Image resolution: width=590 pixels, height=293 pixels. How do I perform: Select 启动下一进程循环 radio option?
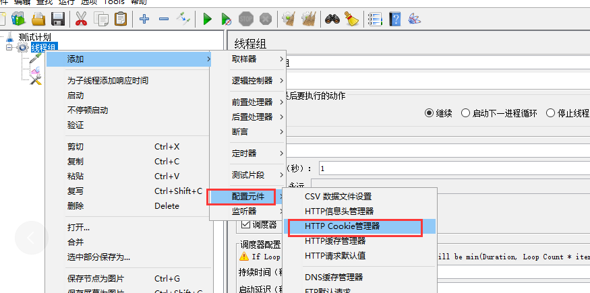click(x=465, y=112)
